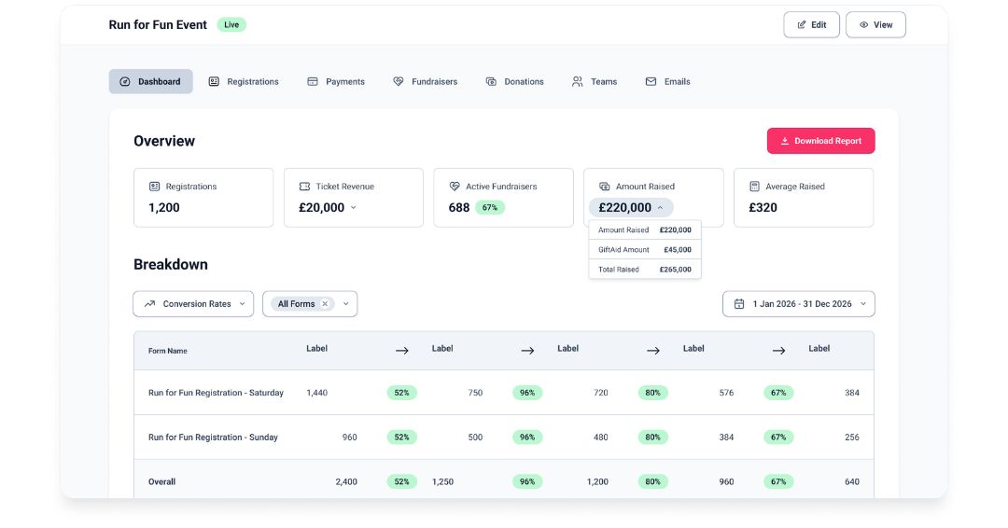Image resolution: width=1008 pixels, height=528 pixels.
Task: Switch to the Registrations tab
Action: pos(244,81)
